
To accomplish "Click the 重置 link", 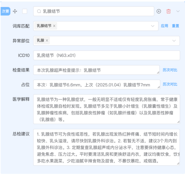I will pyautogui.click(x=175, y=26).
